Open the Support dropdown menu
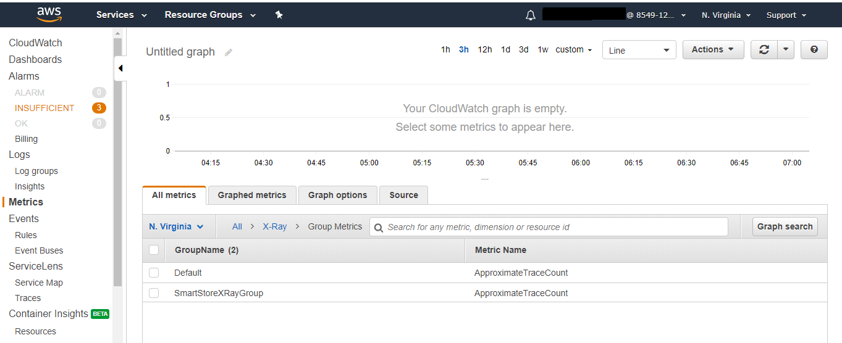842x343 pixels. pos(786,15)
